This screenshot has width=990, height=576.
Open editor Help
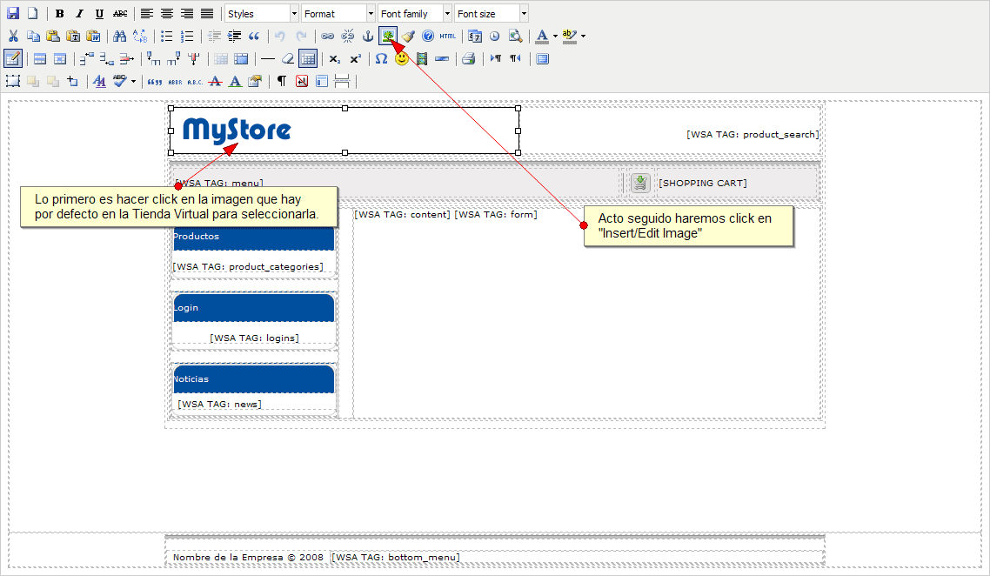pyautogui.click(x=428, y=36)
